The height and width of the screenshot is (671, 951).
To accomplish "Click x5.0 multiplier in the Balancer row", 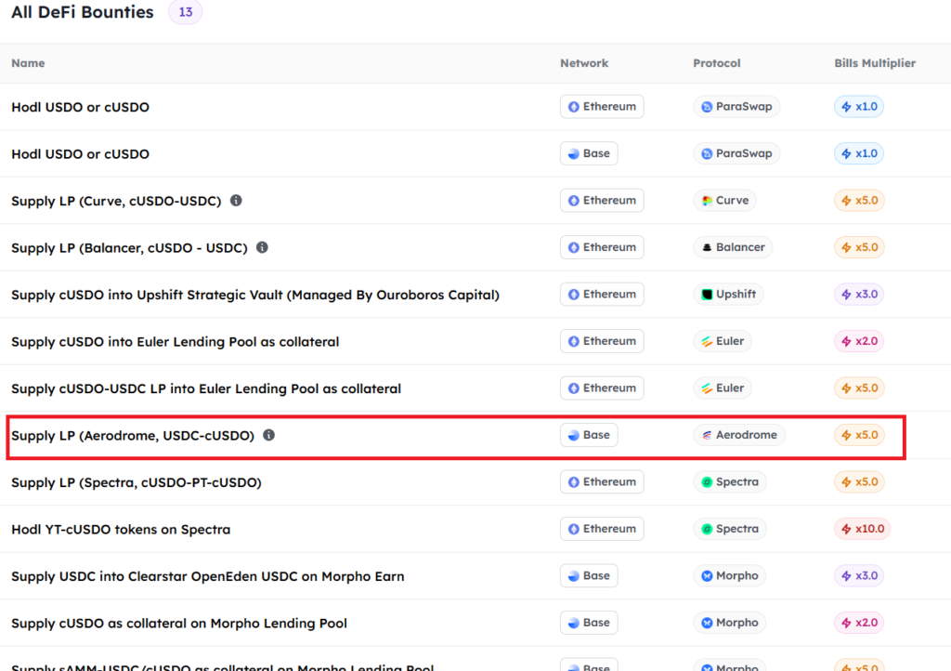I will coord(859,247).
